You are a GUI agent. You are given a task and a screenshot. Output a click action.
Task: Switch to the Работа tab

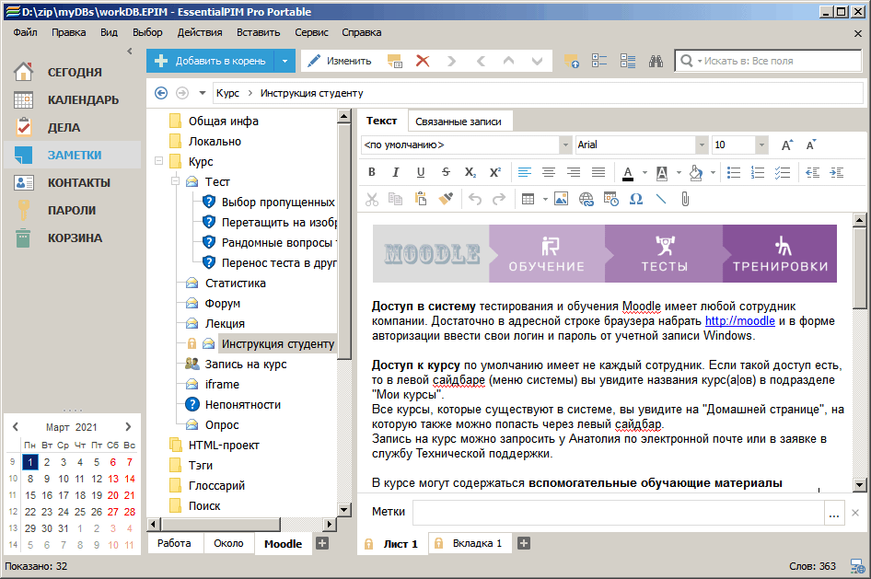(174, 543)
